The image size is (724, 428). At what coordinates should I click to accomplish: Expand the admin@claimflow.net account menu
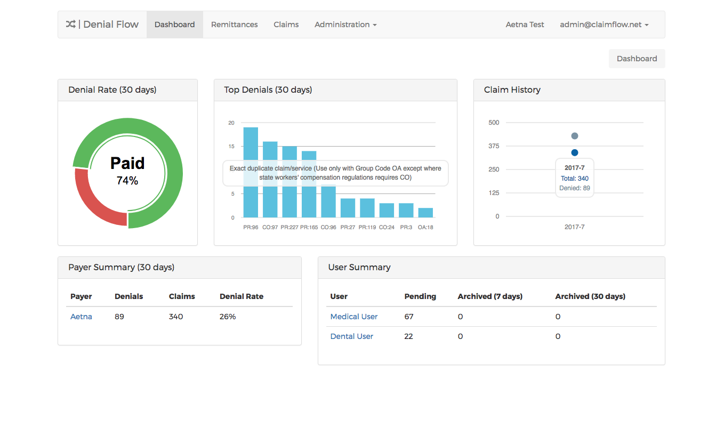(x=604, y=25)
